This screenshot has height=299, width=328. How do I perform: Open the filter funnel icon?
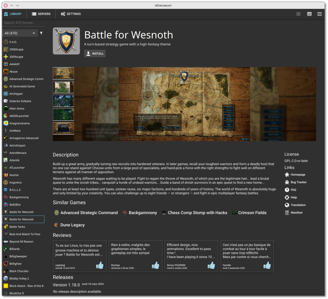[41, 33]
